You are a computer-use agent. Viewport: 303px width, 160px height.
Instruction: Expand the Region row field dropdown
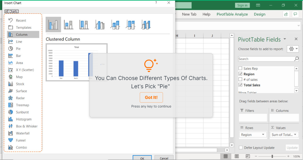coord(263,135)
